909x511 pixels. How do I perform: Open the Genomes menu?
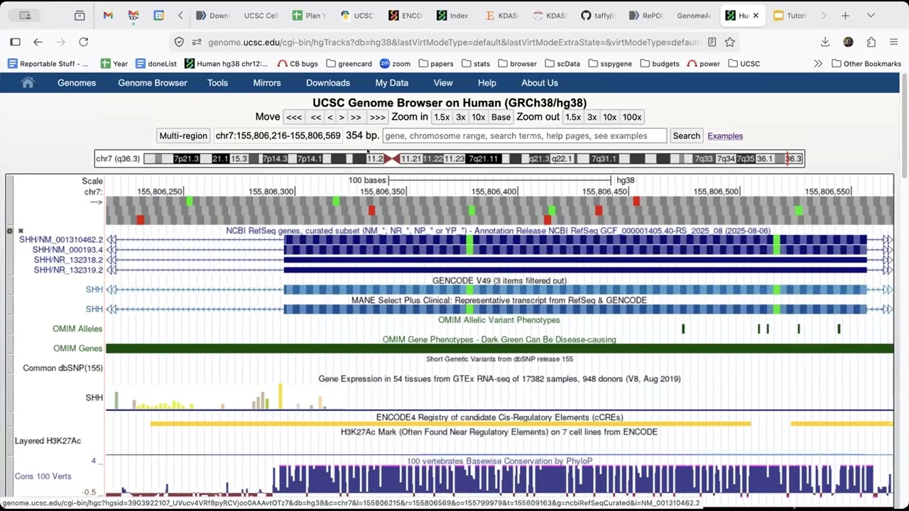coord(77,83)
